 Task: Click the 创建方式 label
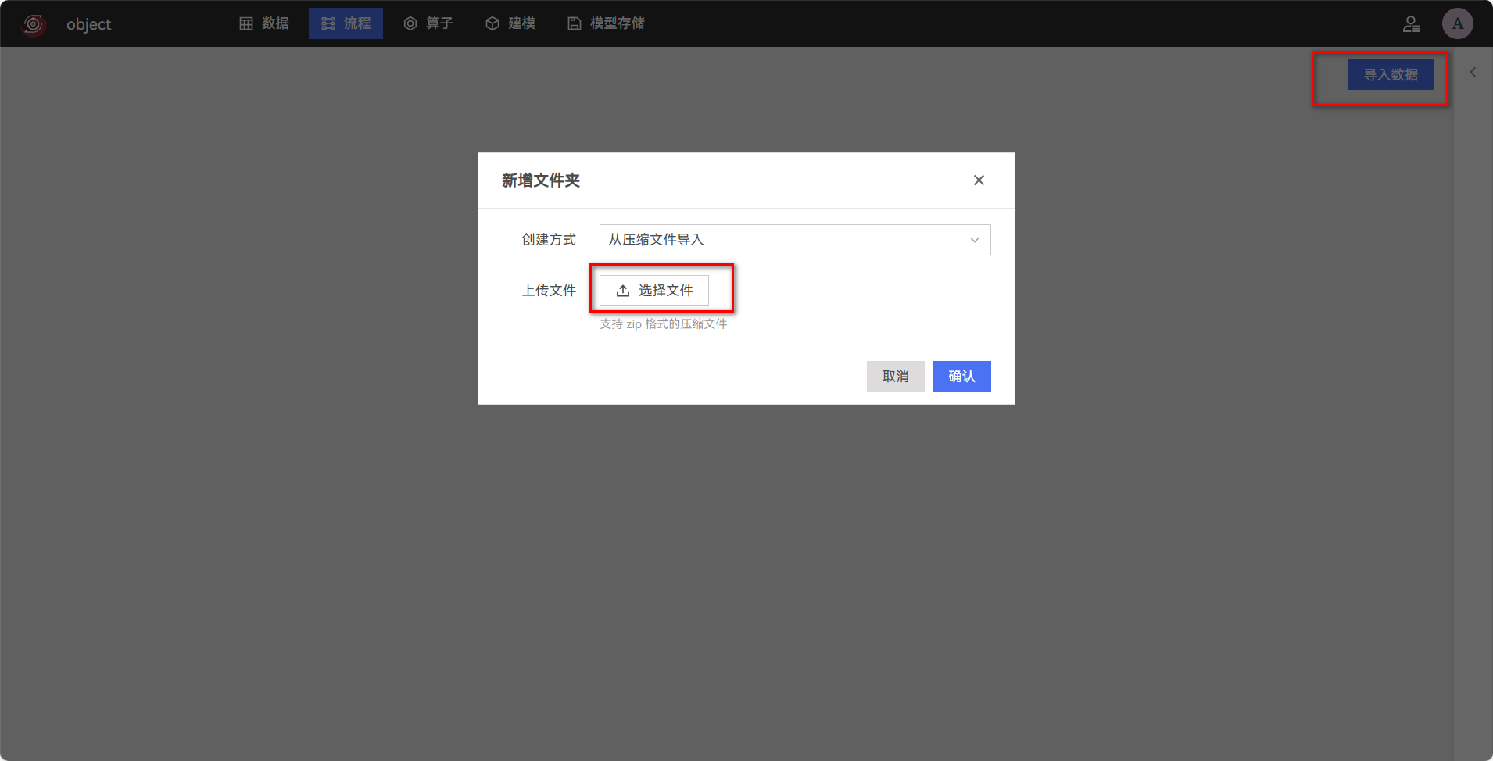coord(549,240)
